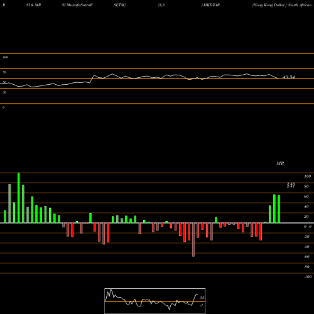The image size is (314, 314).
Task: Click the 'HKDZAR' symbol text
Action: (211, 5)
